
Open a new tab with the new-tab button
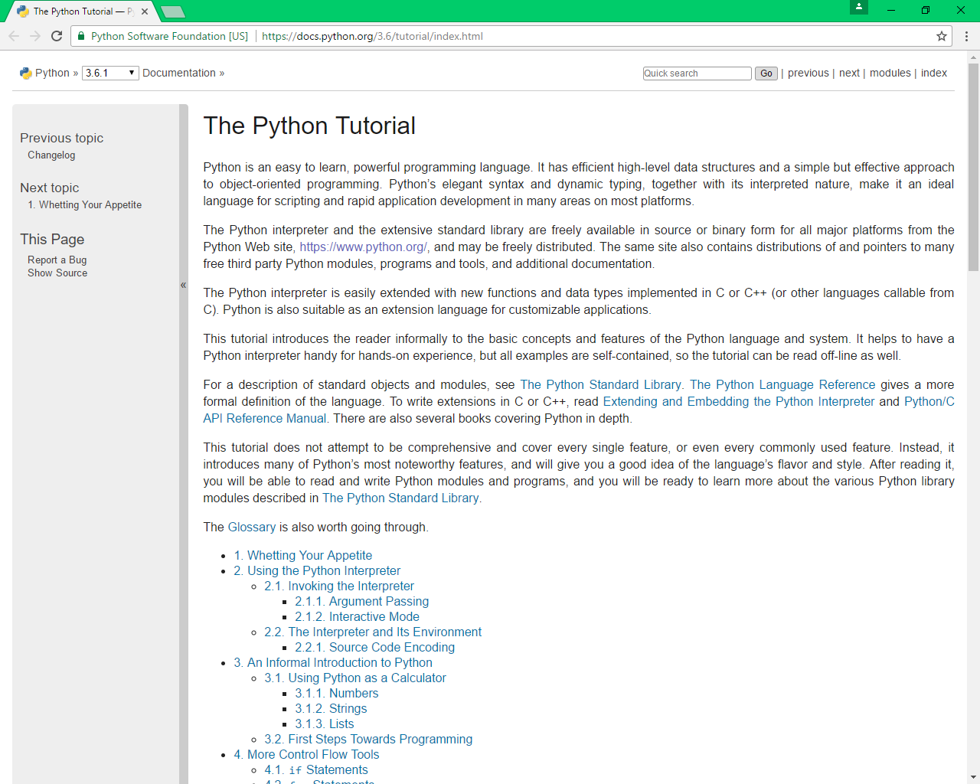click(173, 11)
